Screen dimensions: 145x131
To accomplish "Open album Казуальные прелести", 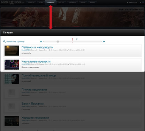I will click(x=36, y=62).
